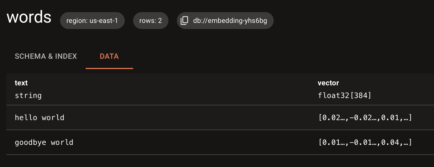Click the vector column header

pos(328,83)
